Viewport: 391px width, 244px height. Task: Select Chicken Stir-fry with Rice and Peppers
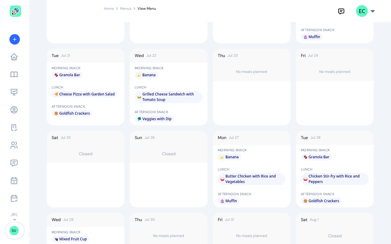pyautogui.click(x=335, y=179)
